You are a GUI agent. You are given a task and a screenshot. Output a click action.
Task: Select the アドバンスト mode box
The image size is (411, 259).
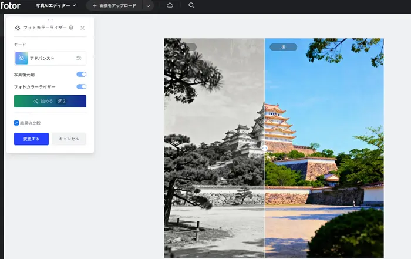50,58
